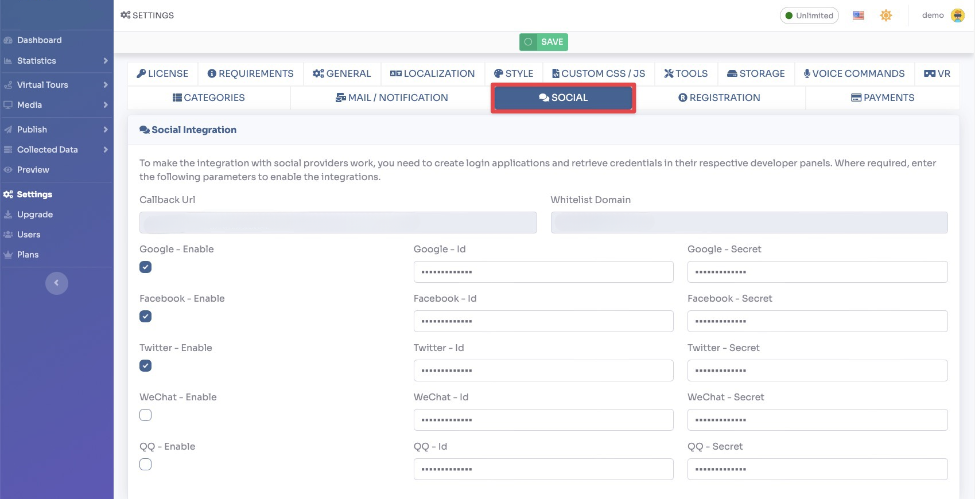Click the Plans crown icon
This screenshot has height=499, width=975.
(x=8, y=255)
